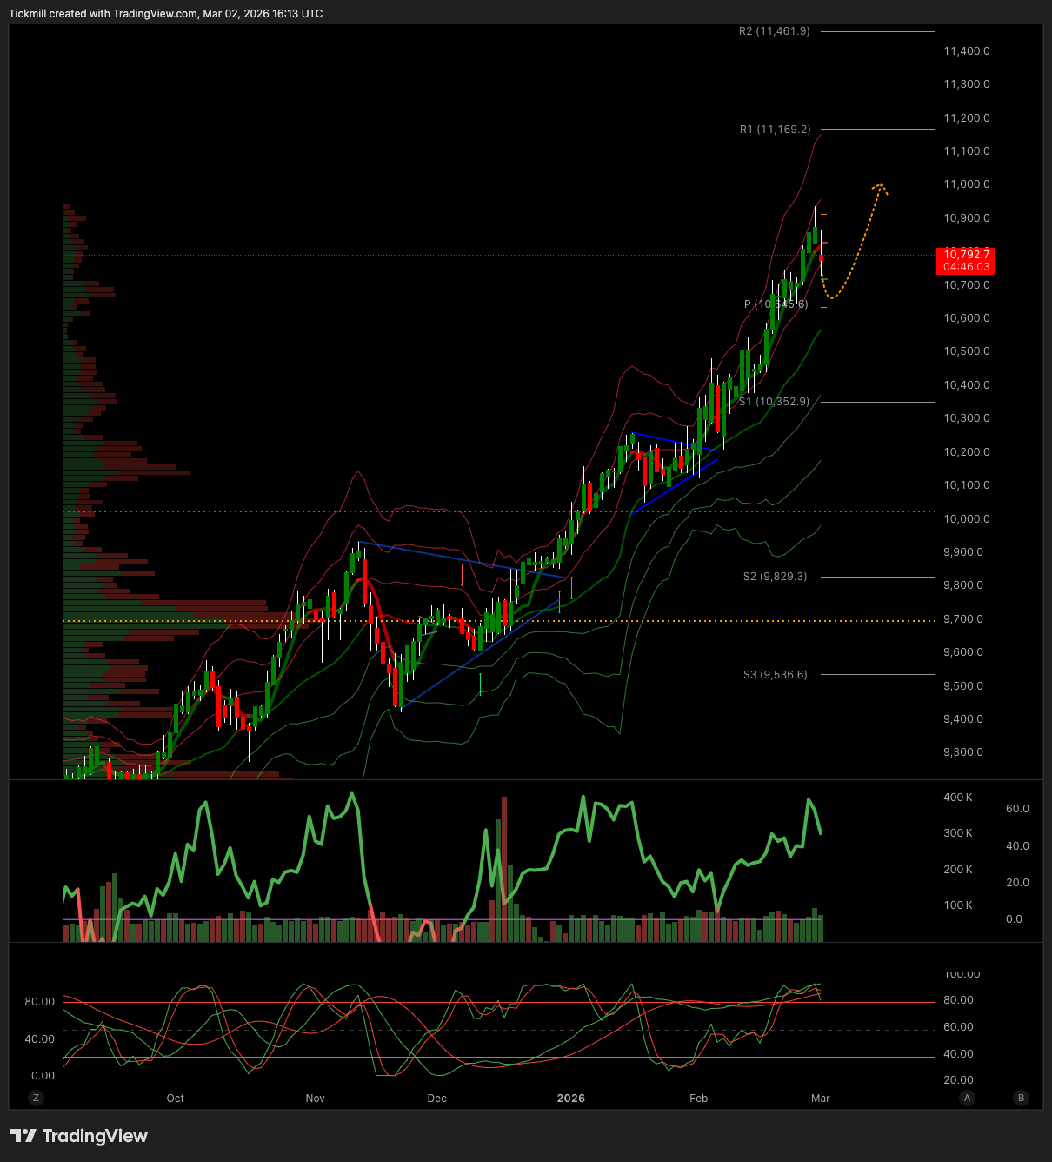
Task: Select the "Oct" label on the time axis
Action: (175, 1099)
